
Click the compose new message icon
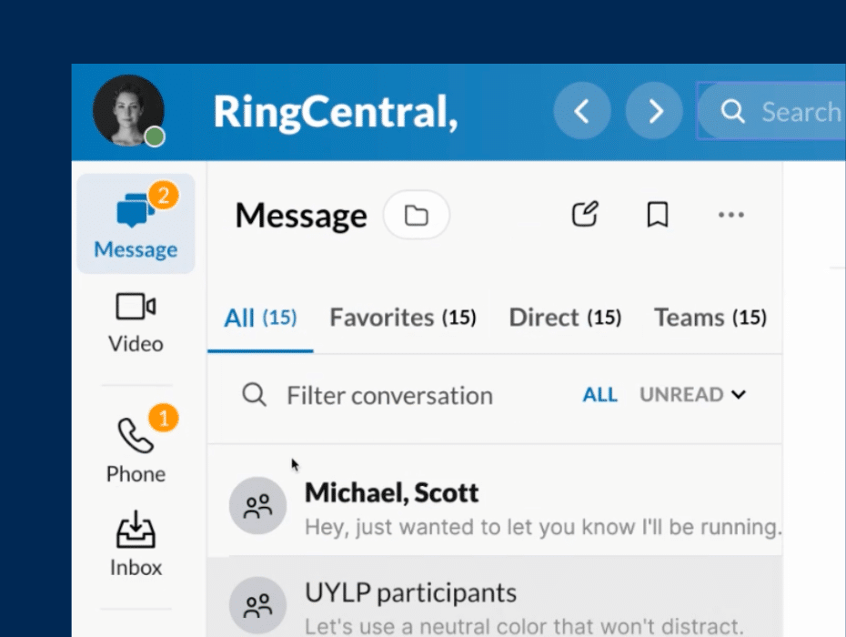[585, 215]
